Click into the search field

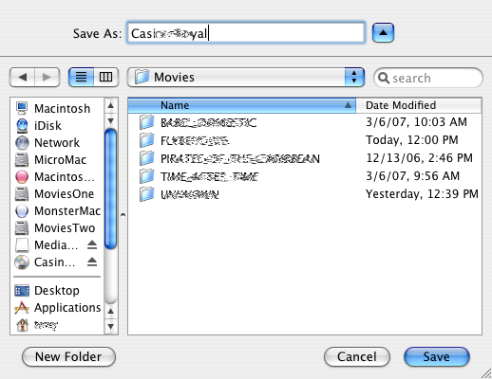click(x=428, y=78)
